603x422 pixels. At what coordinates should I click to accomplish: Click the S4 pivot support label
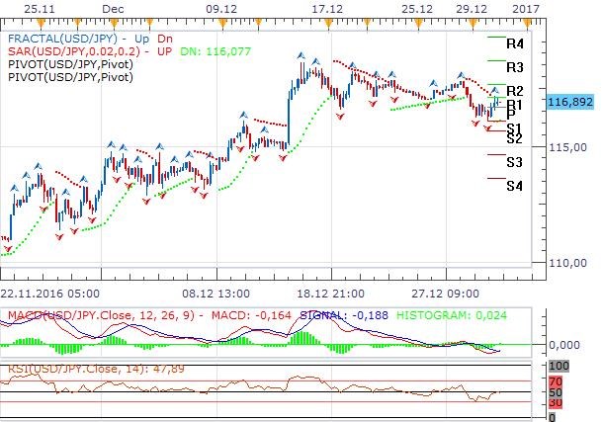coord(514,185)
